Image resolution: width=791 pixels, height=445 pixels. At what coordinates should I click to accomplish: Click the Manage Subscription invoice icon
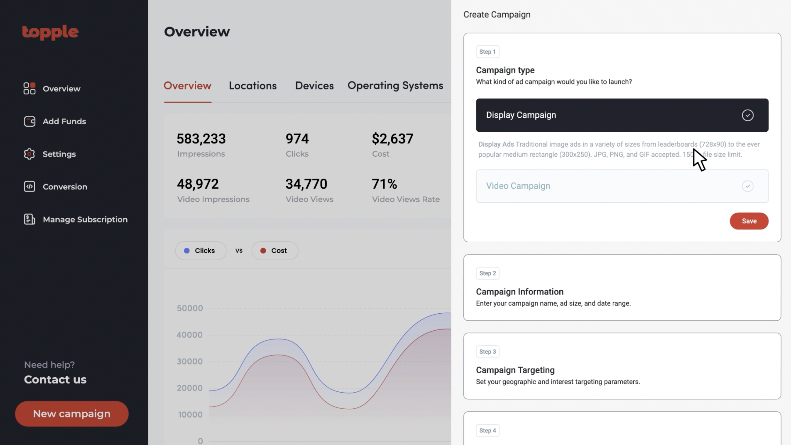30,219
